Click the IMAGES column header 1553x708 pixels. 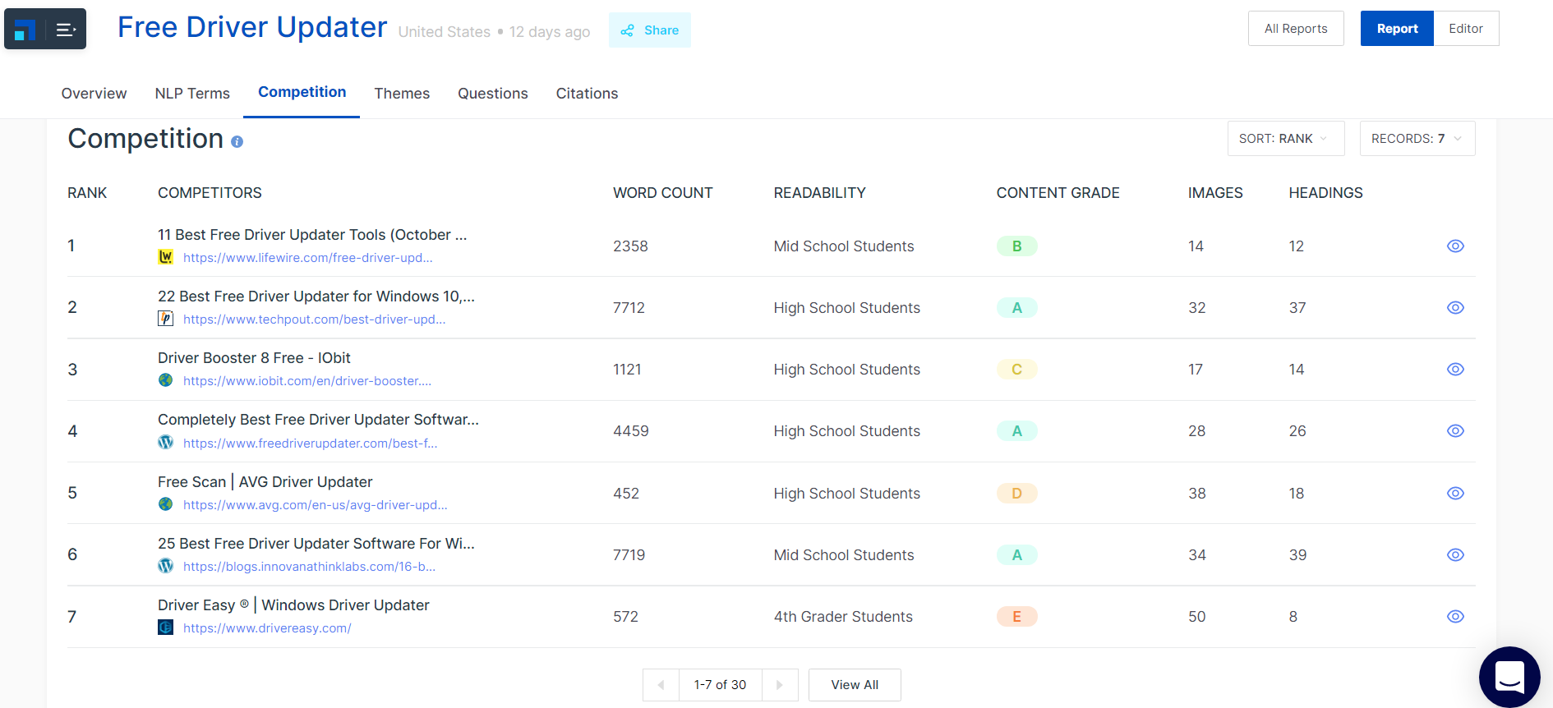click(1215, 193)
